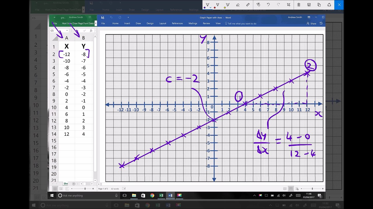Screen dimensions: 373x209
Task: Select Excel column A header
Action: [67, 38]
